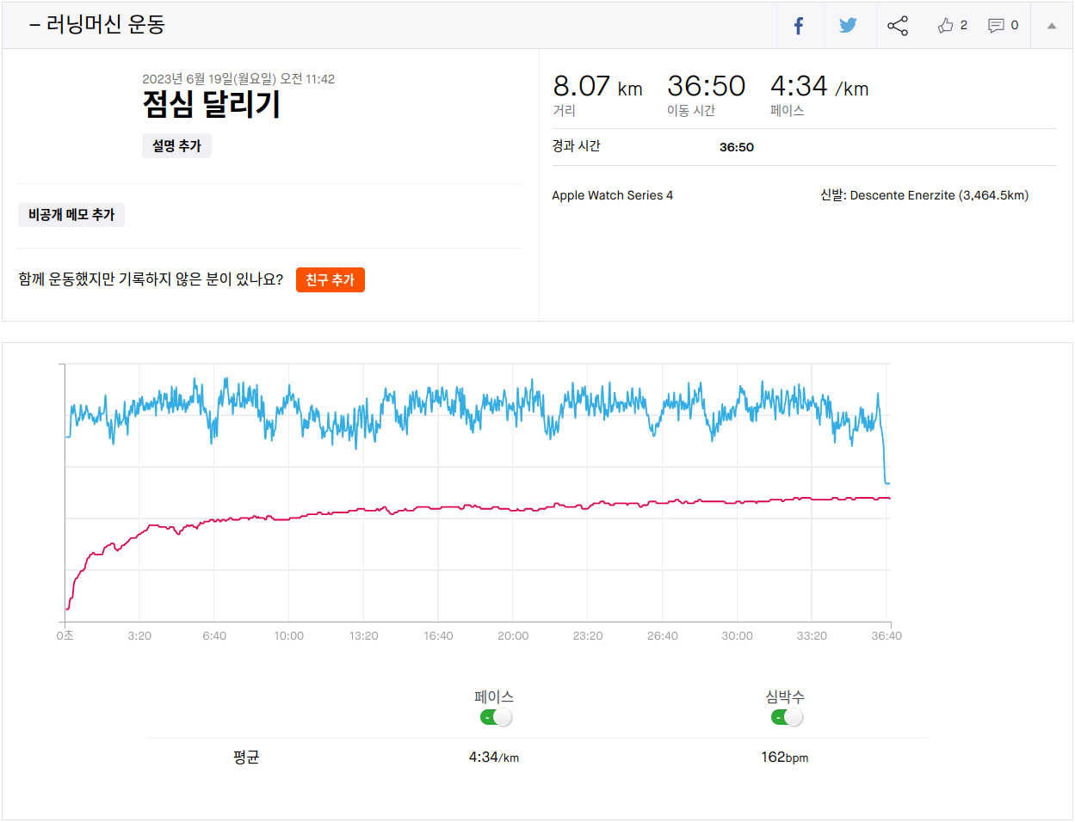Click the 경과 시간 label
This screenshot has height=822, width=1075.
(576, 146)
